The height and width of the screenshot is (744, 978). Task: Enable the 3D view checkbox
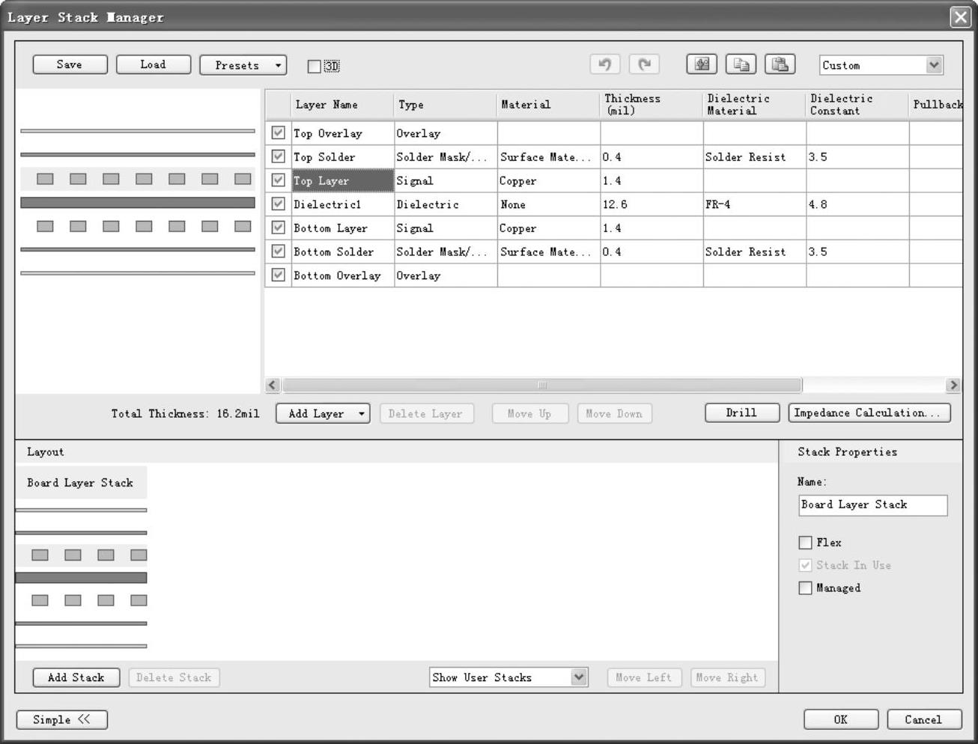[x=315, y=67]
